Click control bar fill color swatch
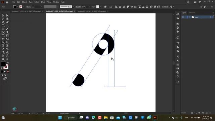215x121 pixels. pyautogui.click(x=14, y=7)
